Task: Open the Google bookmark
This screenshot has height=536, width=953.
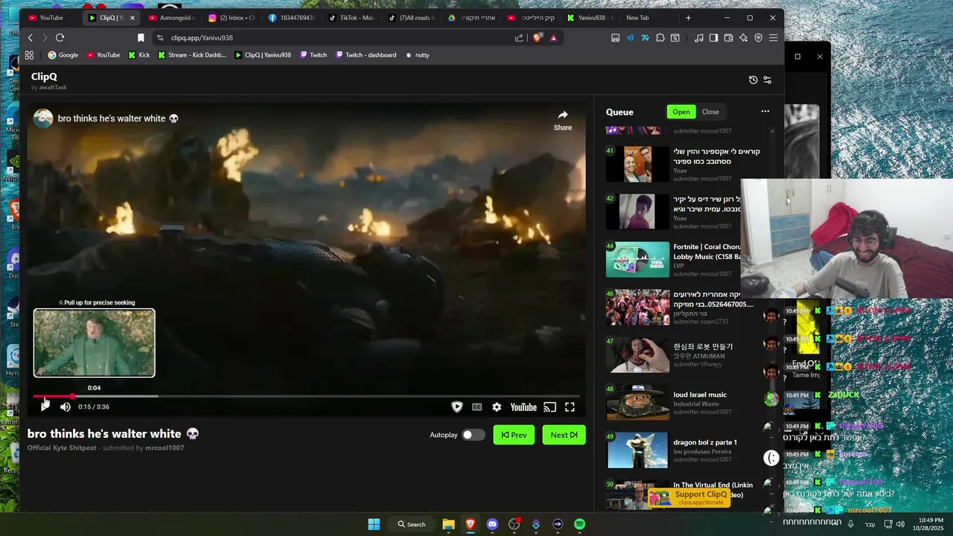Action: click(x=63, y=55)
